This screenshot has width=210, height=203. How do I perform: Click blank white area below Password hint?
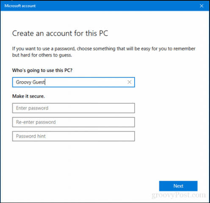74,159
